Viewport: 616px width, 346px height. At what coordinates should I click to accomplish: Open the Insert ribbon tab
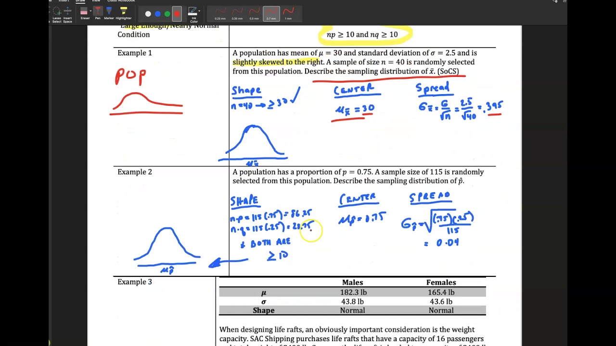coord(64,1)
